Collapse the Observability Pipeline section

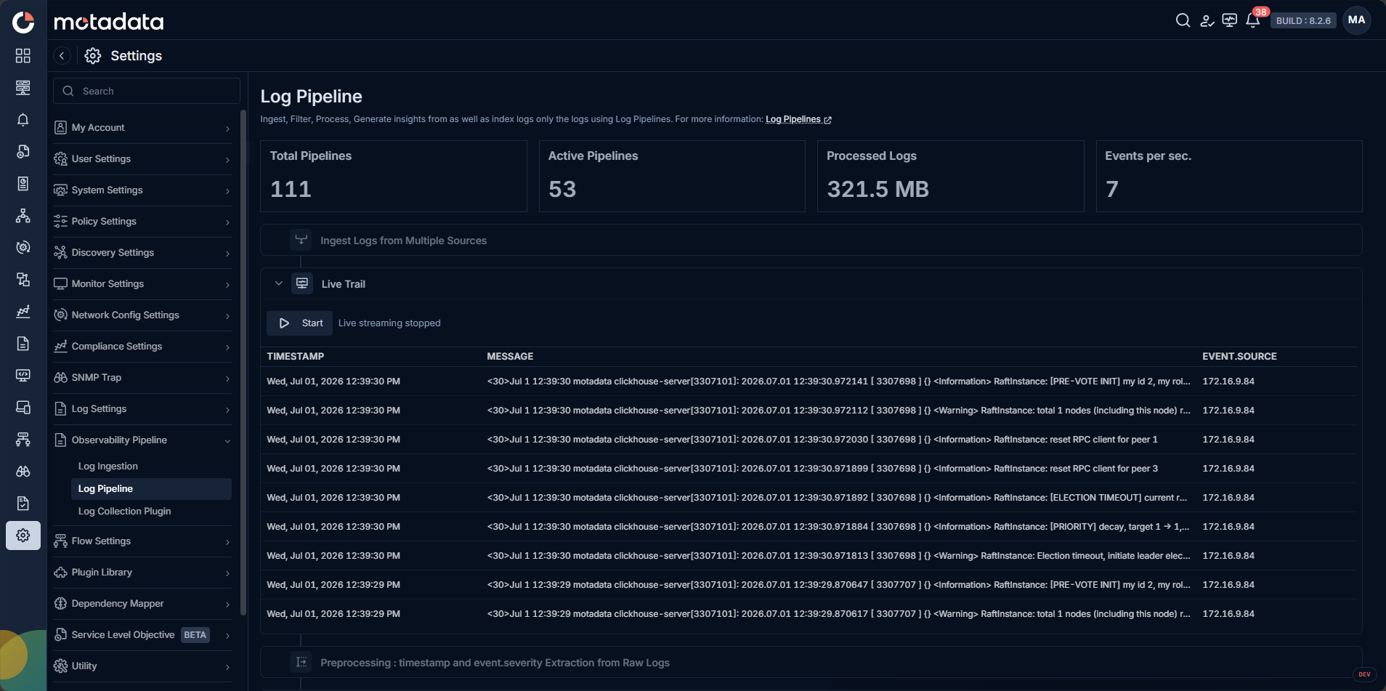tap(142, 440)
